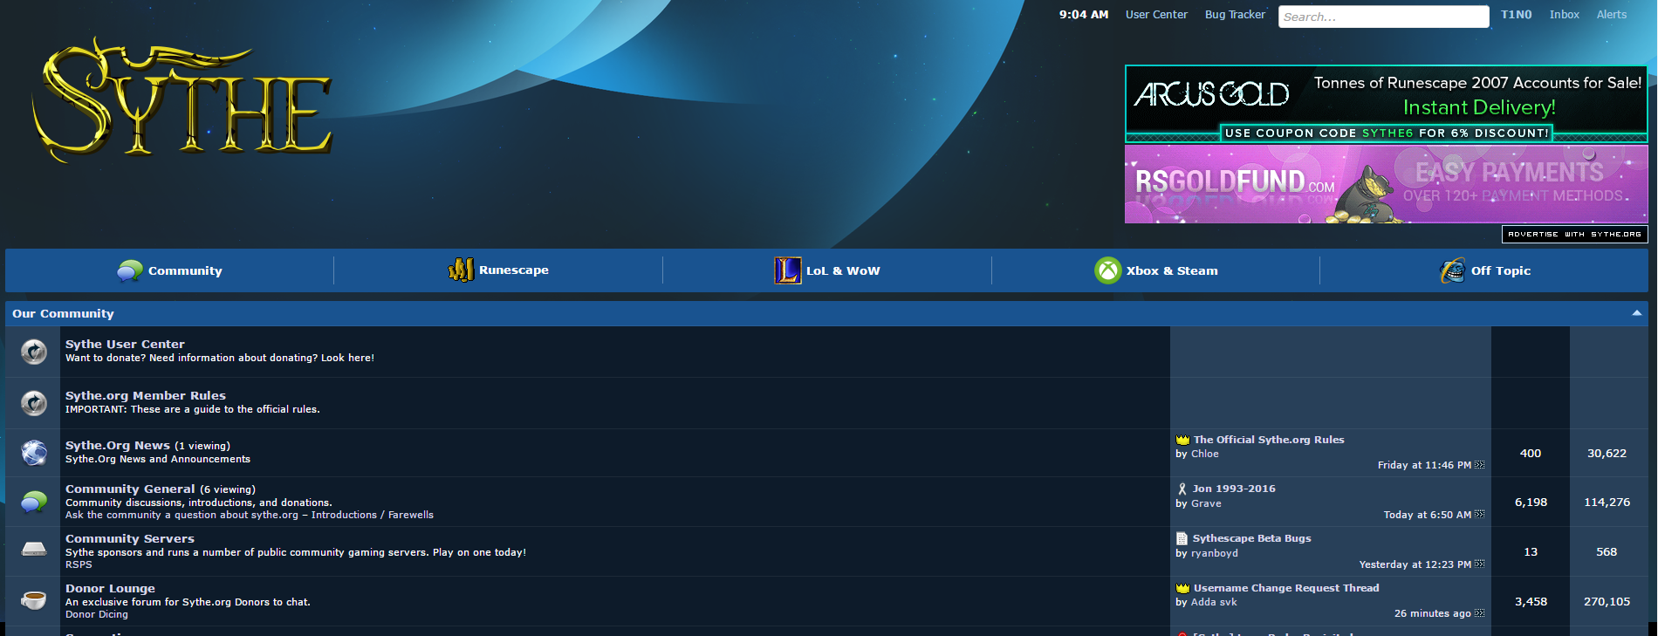Open the Xbox & Steam nav tab
The width and height of the screenshot is (1658, 636).
1156,270
